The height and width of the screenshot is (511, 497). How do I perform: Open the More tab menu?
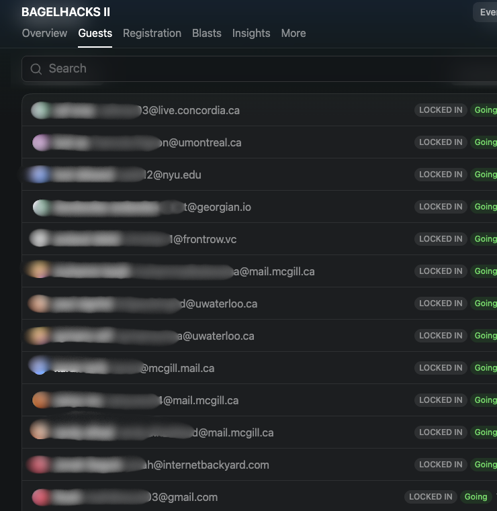(293, 34)
